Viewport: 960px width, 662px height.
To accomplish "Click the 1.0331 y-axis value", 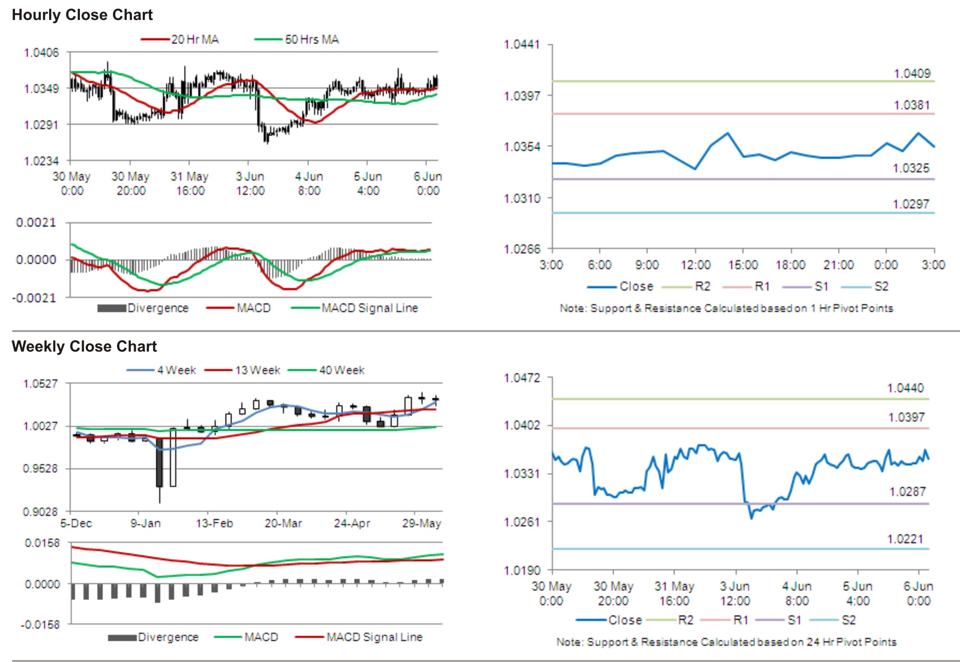I will coord(522,474).
